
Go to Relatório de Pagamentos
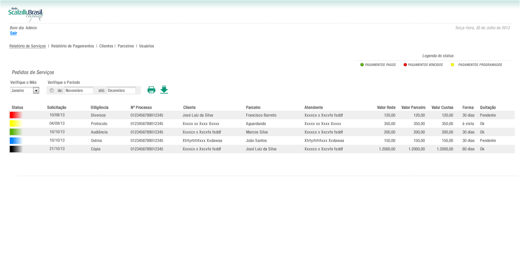pyautogui.click(x=72, y=46)
